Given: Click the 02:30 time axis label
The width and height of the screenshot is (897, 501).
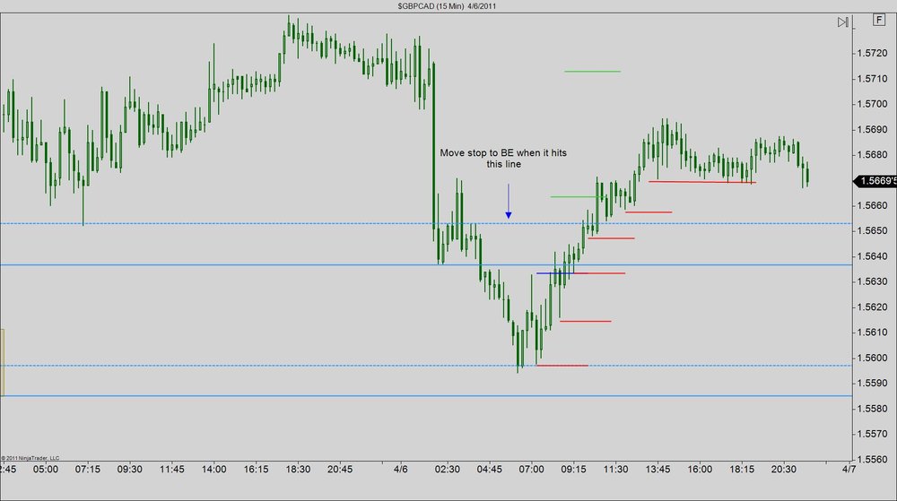Looking at the screenshot, I should [x=448, y=470].
